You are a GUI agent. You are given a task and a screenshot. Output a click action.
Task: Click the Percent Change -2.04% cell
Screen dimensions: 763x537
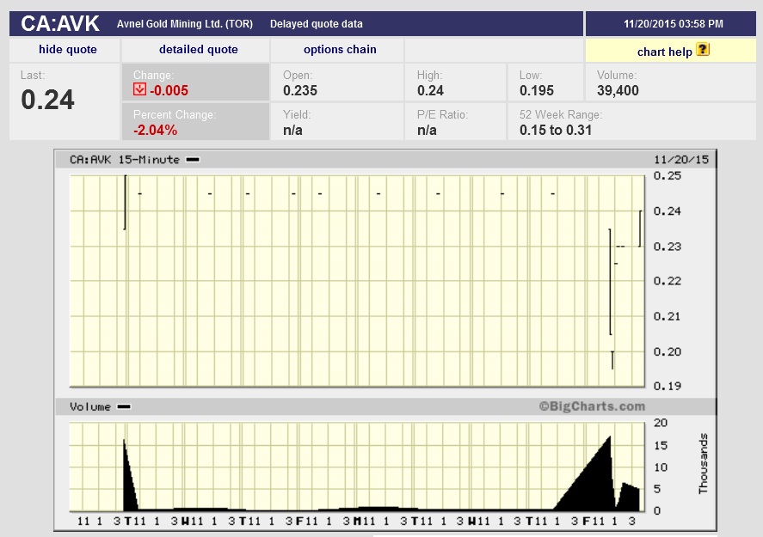(155, 131)
